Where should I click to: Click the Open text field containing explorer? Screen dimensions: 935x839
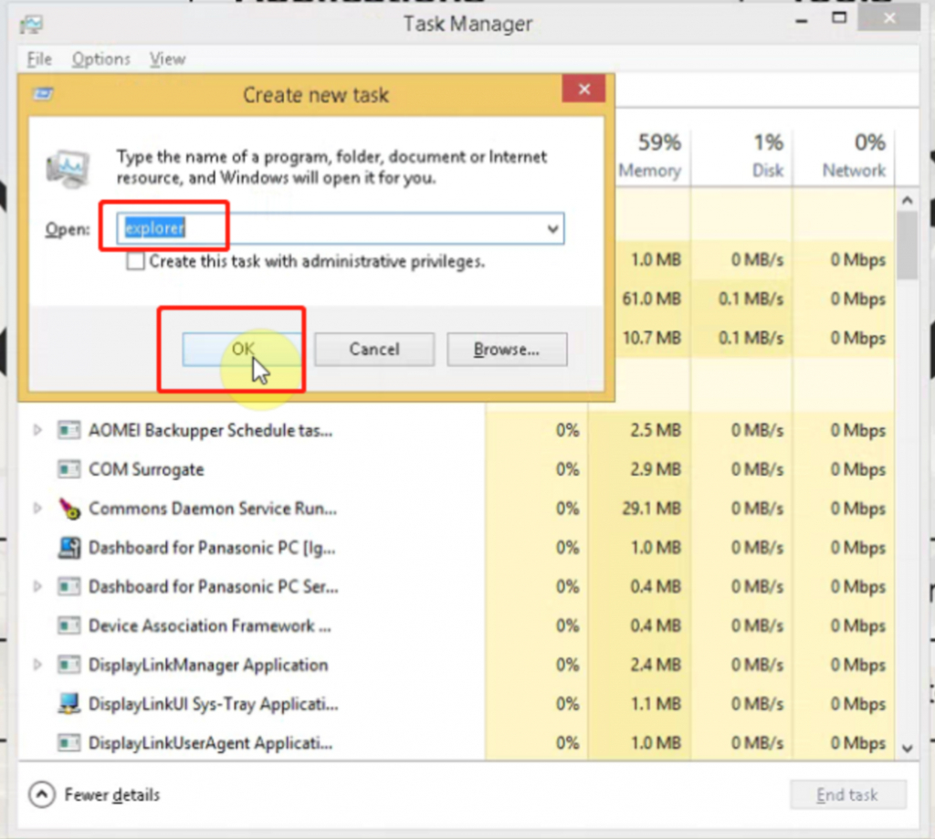(341, 228)
